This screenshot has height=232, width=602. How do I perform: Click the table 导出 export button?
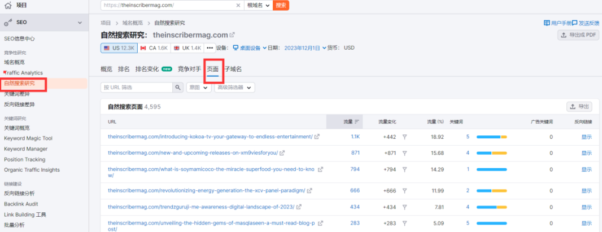(x=579, y=107)
